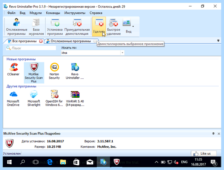Click size value 10.25 MB
The height and width of the screenshot is (170, 224).
pos(54,147)
